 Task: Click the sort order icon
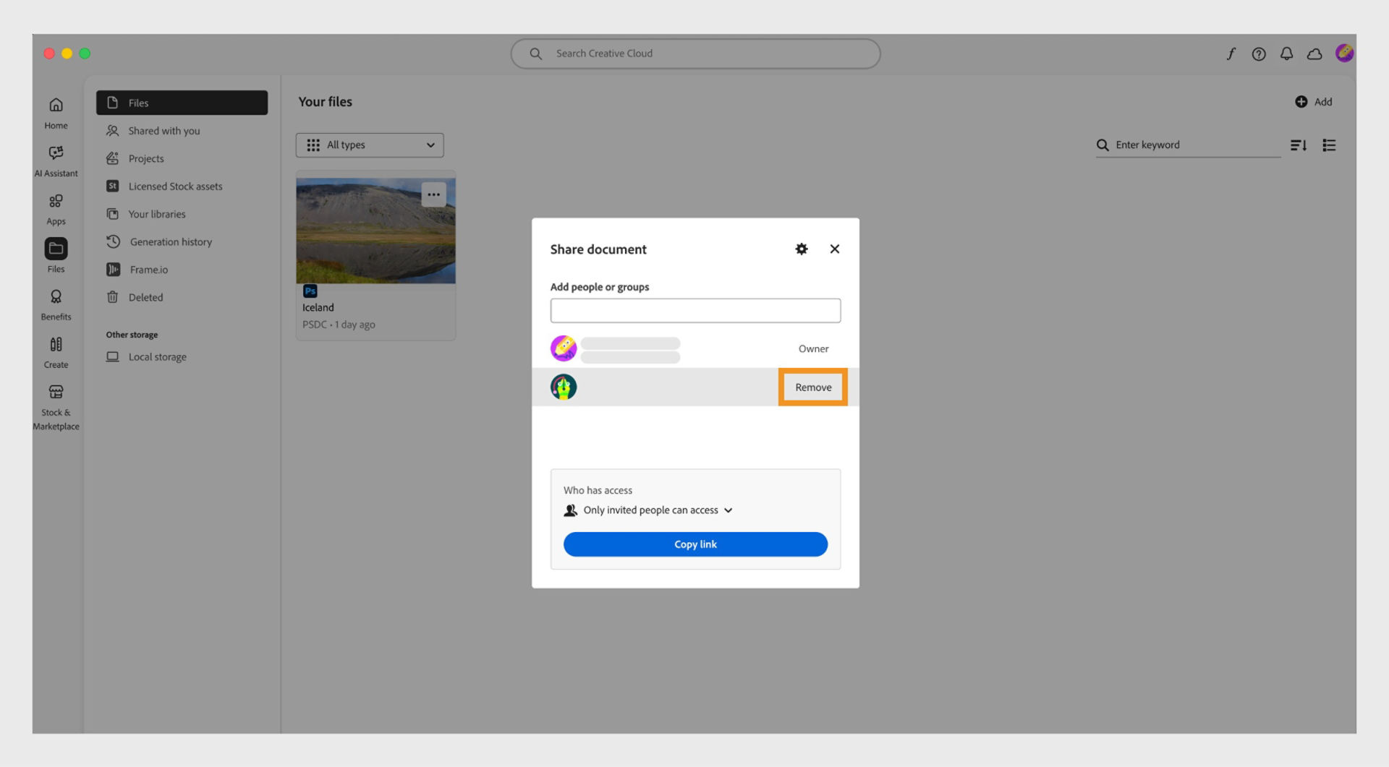1298,145
